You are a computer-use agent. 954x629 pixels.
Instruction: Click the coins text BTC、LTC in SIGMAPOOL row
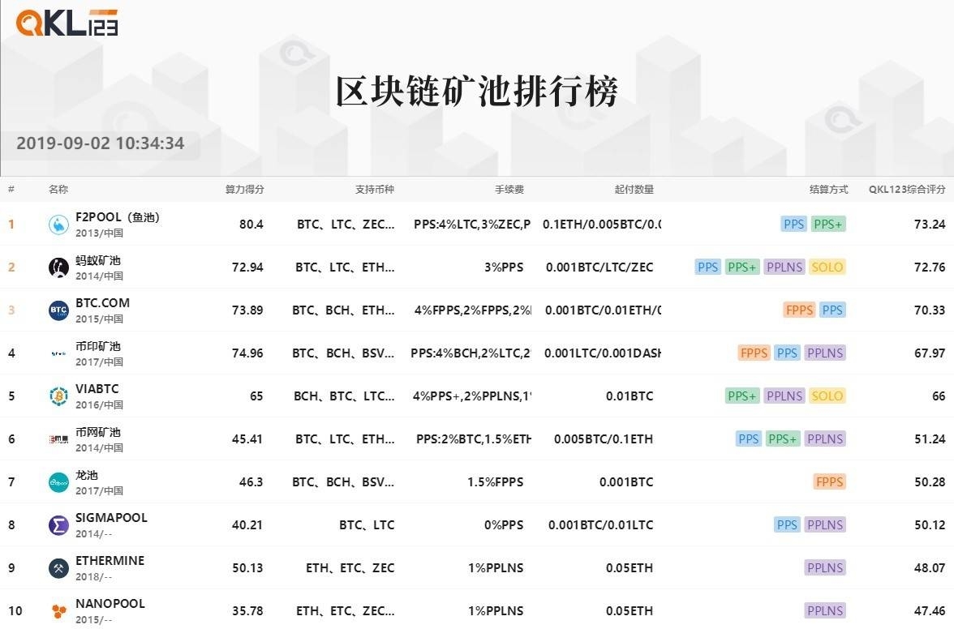367,524
